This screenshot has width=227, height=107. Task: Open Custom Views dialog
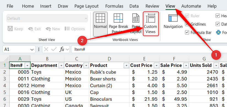[x=151, y=24]
